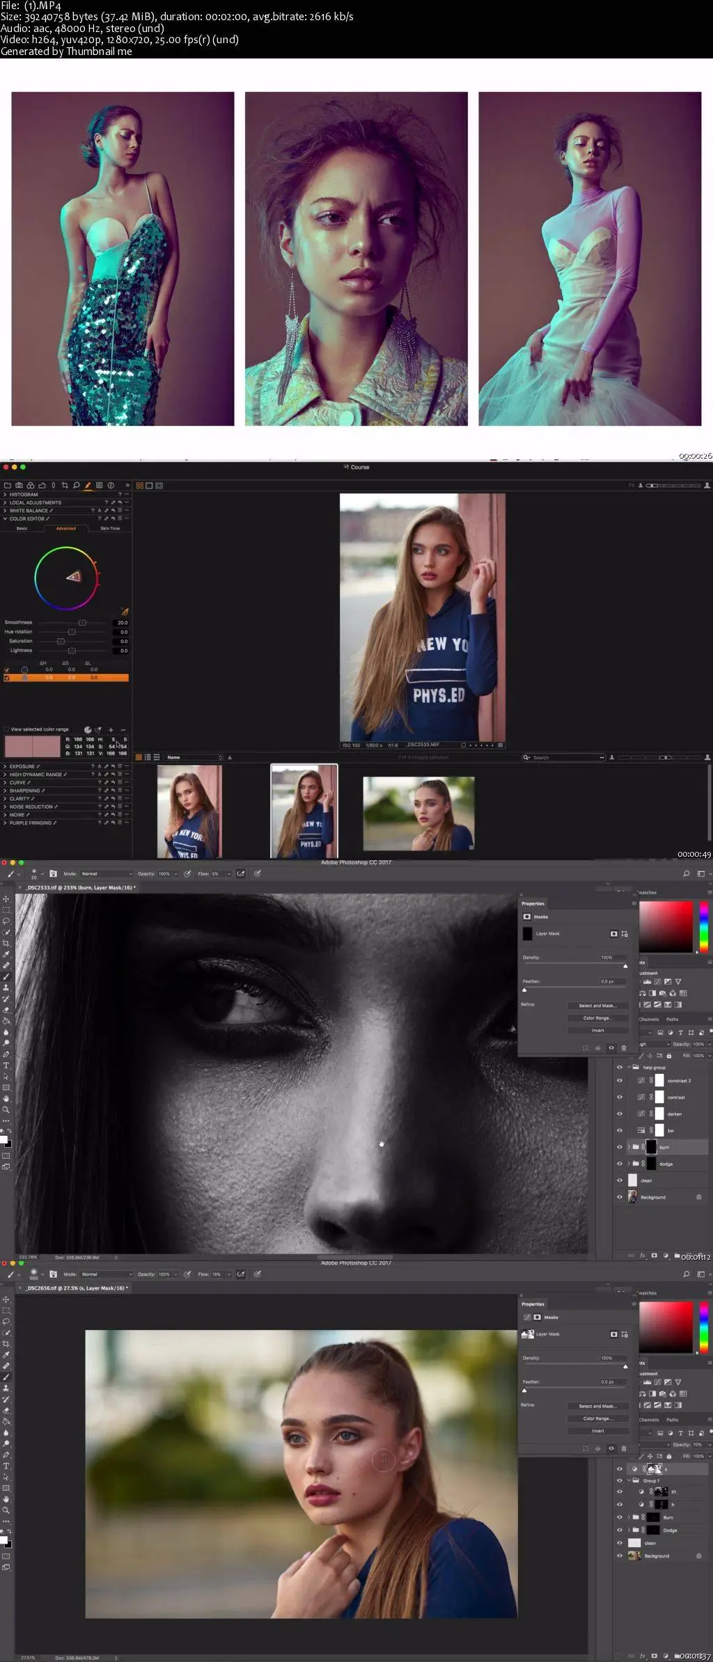This screenshot has height=1662, width=713.
Task: Switch browser to orange grid view icon
Action: point(139,757)
